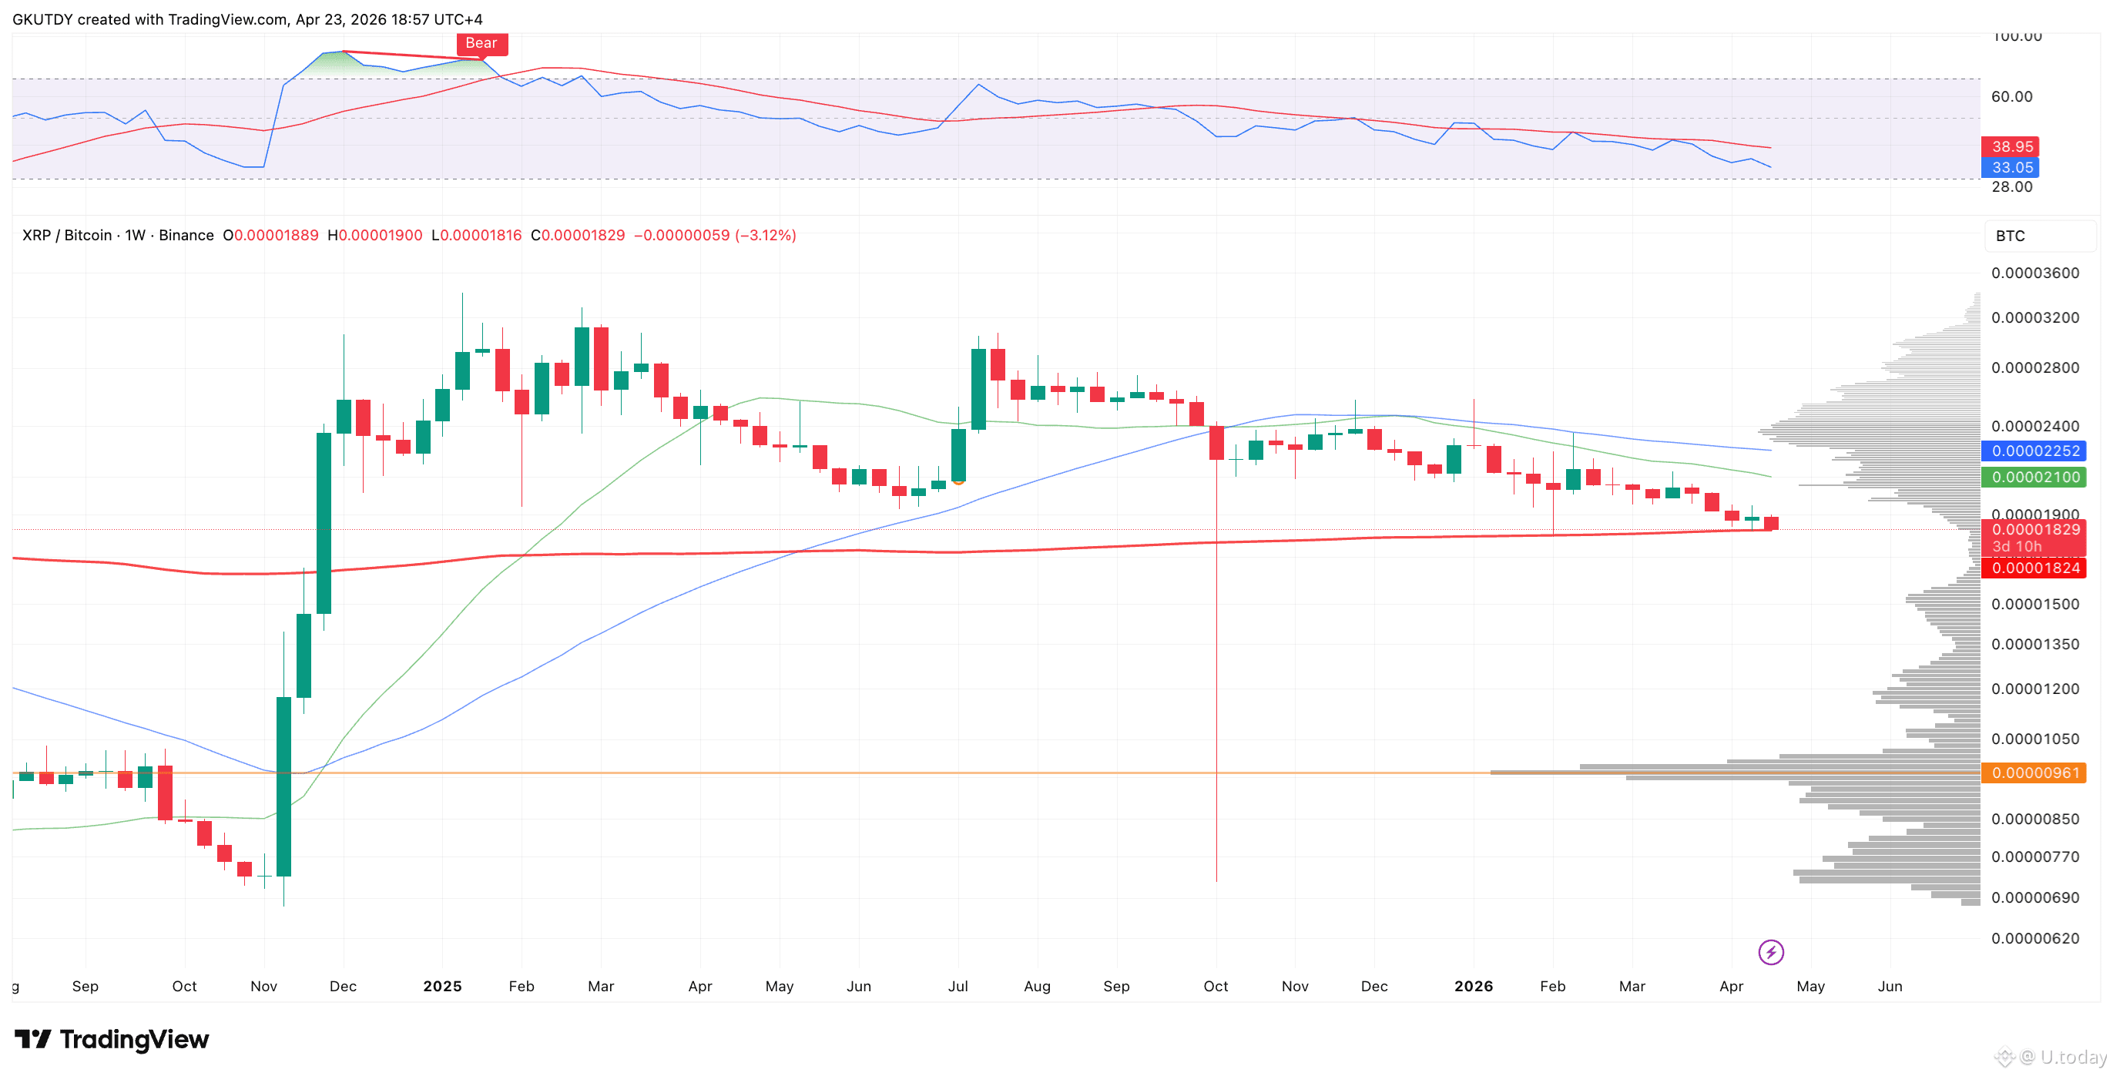The width and height of the screenshot is (2113, 1076).
Task: Click the TradingView logo icon bottom left
Action: pyautogui.click(x=35, y=1039)
